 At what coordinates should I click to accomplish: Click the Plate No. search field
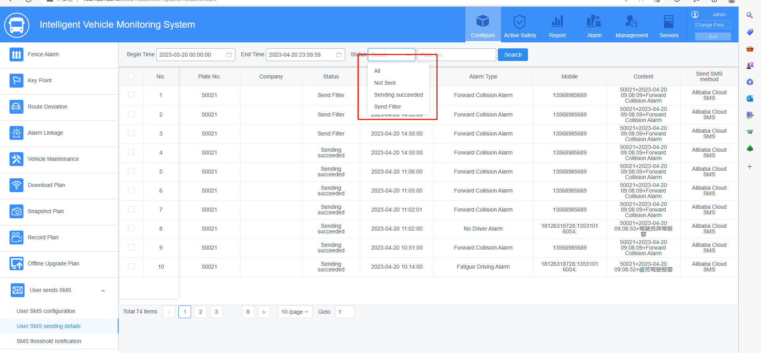pyautogui.click(x=456, y=55)
